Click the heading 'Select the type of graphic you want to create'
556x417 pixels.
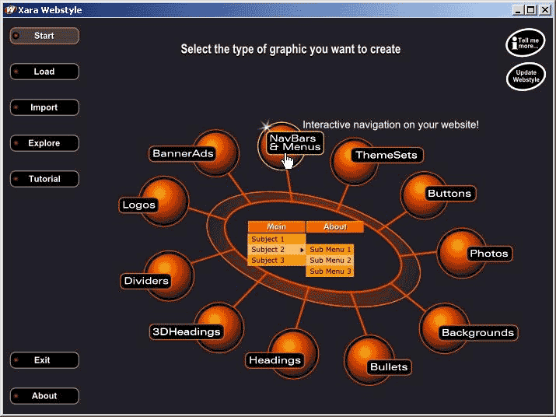pyautogui.click(x=290, y=49)
